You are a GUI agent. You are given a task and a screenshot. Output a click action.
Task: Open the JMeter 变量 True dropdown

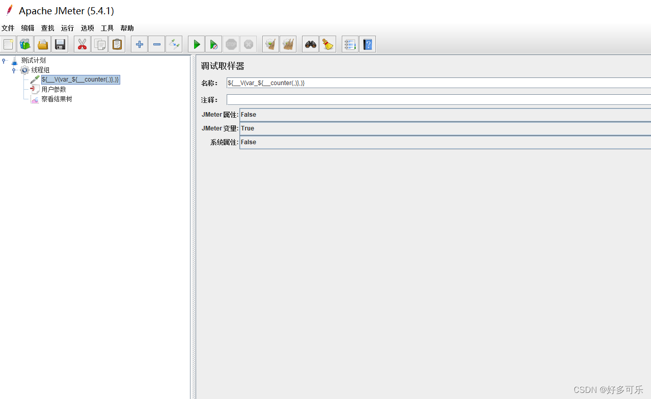tap(445, 128)
